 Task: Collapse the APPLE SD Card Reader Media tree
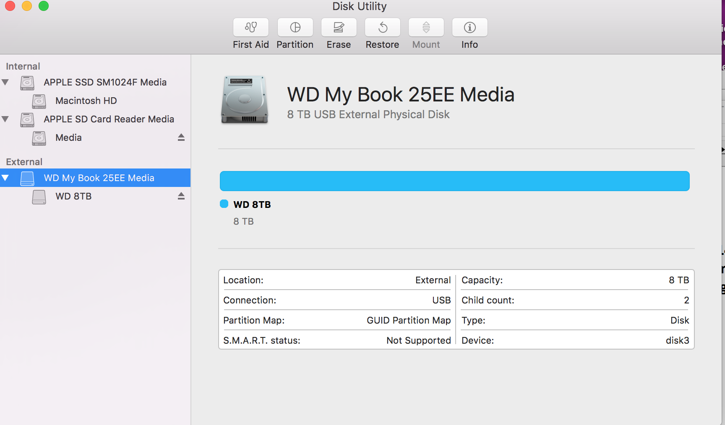coord(5,119)
